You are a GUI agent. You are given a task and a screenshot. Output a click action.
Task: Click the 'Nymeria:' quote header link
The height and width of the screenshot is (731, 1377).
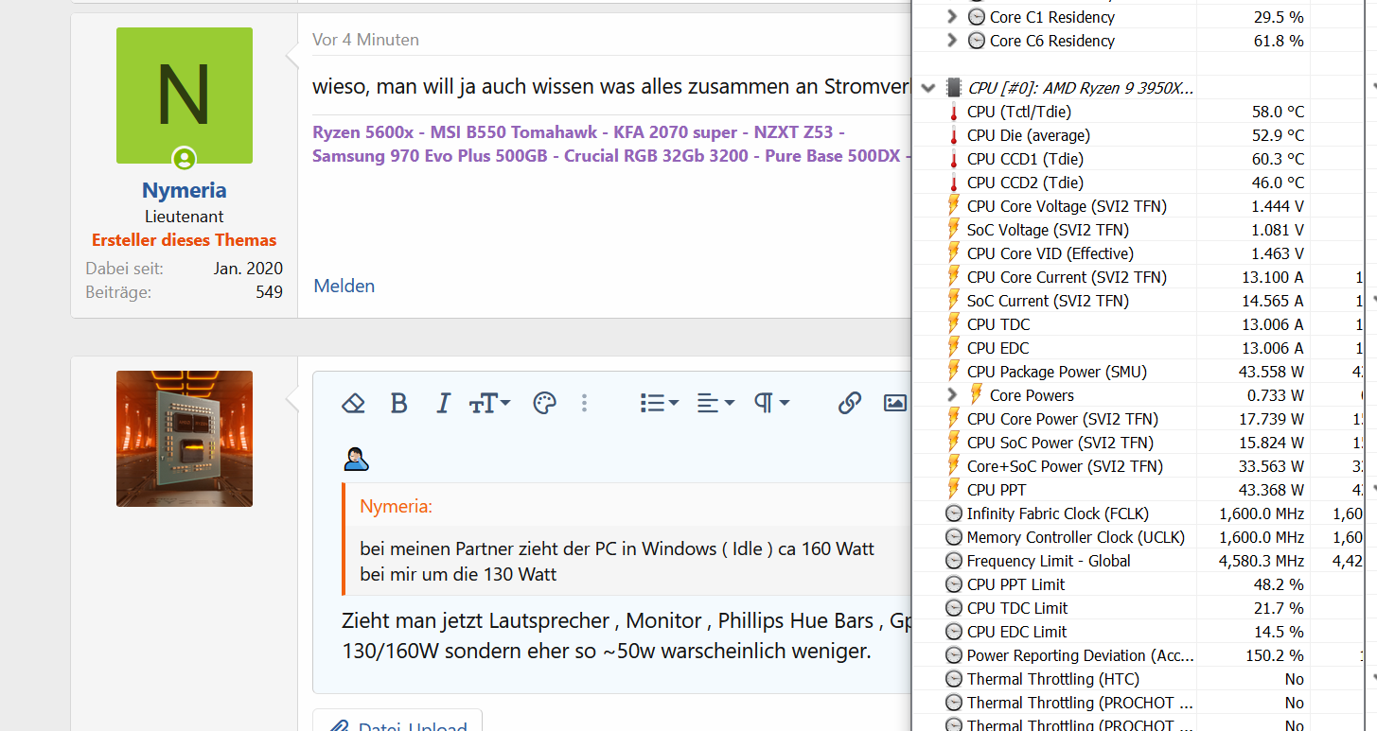pos(397,507)
